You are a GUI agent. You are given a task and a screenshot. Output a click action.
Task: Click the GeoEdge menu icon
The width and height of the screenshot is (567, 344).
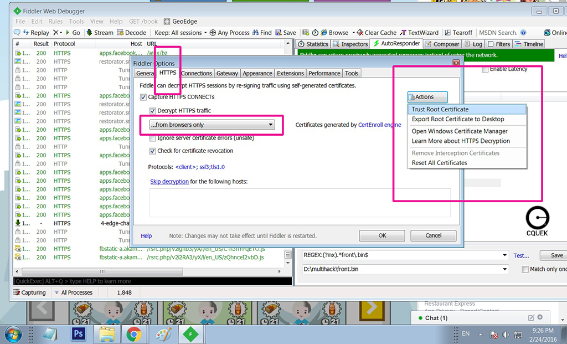(167, 22)
